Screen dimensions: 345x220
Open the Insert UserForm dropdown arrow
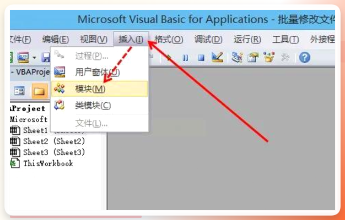click(34, 58)
